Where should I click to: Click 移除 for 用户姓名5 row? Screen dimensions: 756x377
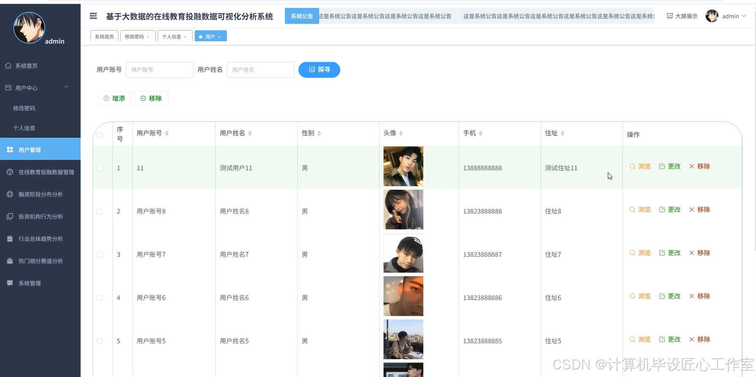699,339
